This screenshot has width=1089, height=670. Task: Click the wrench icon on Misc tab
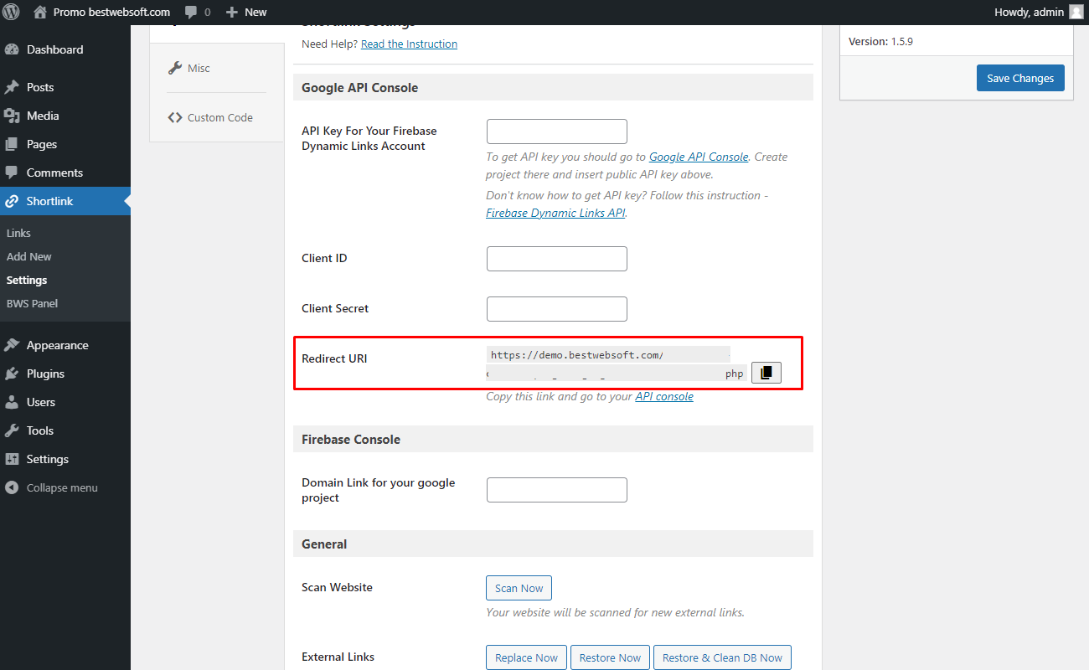[175, 68]
